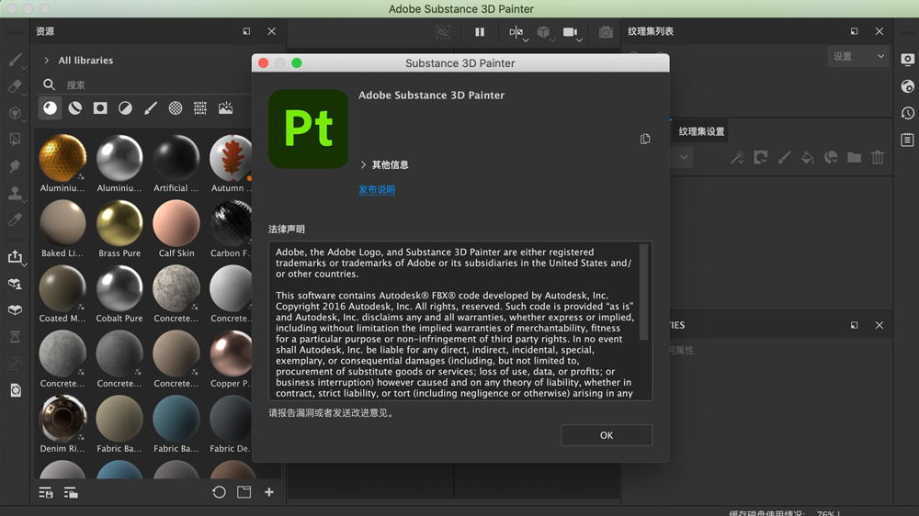Add a mask in layer toolbar
This screenshot has height=516, width=919.
tap(761, 157)
